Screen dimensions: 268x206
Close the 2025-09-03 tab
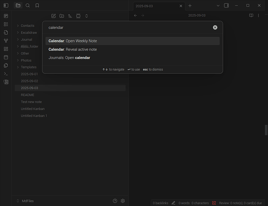(x=181, y=6)
